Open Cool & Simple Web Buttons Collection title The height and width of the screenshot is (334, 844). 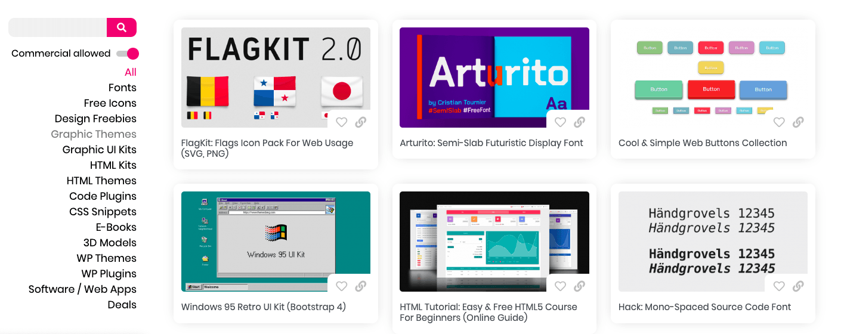coord(703,143)
